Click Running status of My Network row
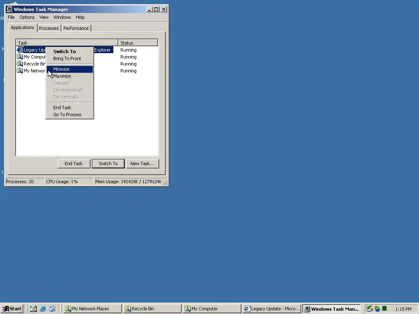 (128, 71)
